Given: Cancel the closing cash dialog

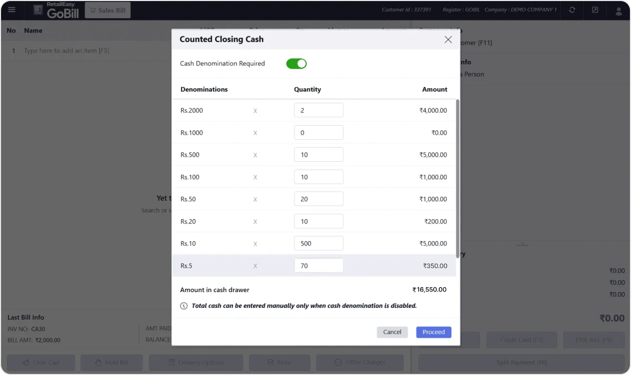Looking at the screenshot, I should [x=392, y=332].
